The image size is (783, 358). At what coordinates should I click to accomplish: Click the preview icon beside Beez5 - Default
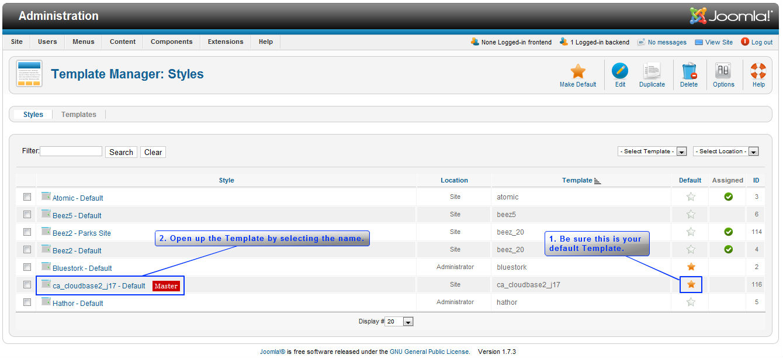[x=46, y=214]
